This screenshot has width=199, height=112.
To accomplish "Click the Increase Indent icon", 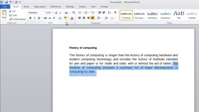I will pos(104,13).
